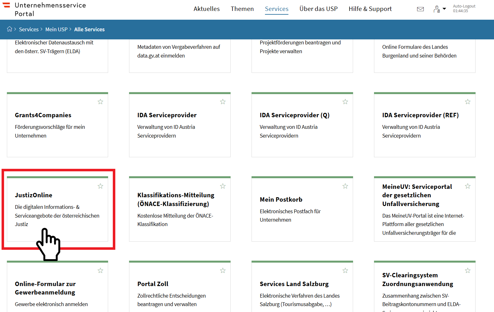This screenshot has height=312, width=494.
Task: Favorite the MeineUV Serviceportal card
Action: tap(468, 186)
